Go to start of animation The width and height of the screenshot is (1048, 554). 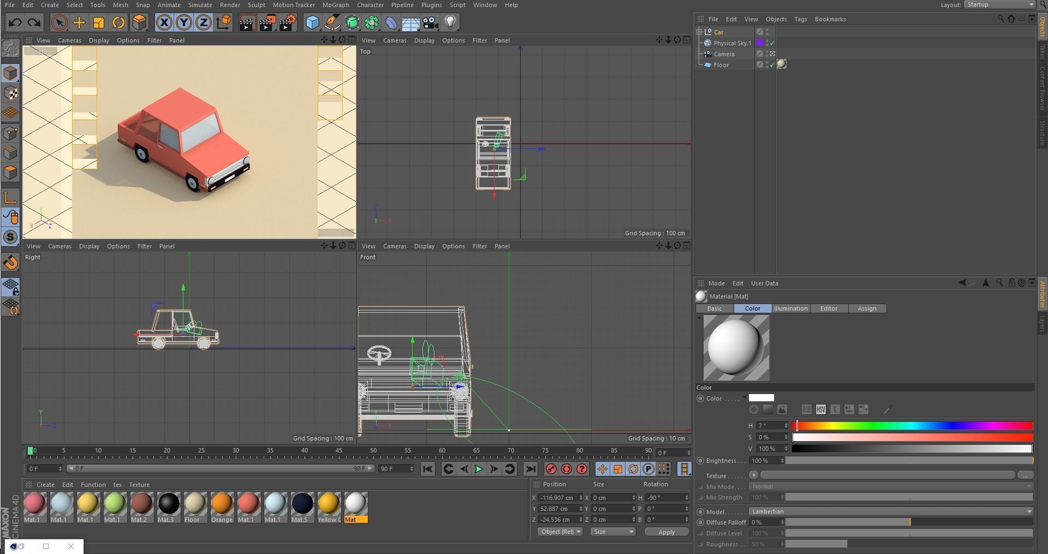(428, 469)
